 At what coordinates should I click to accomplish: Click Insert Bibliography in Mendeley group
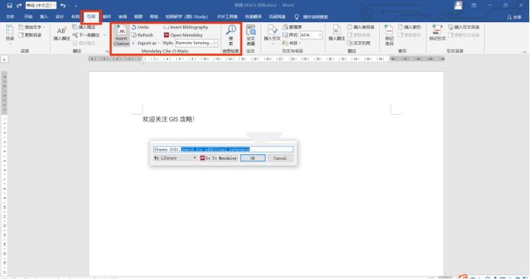(186, 27)
